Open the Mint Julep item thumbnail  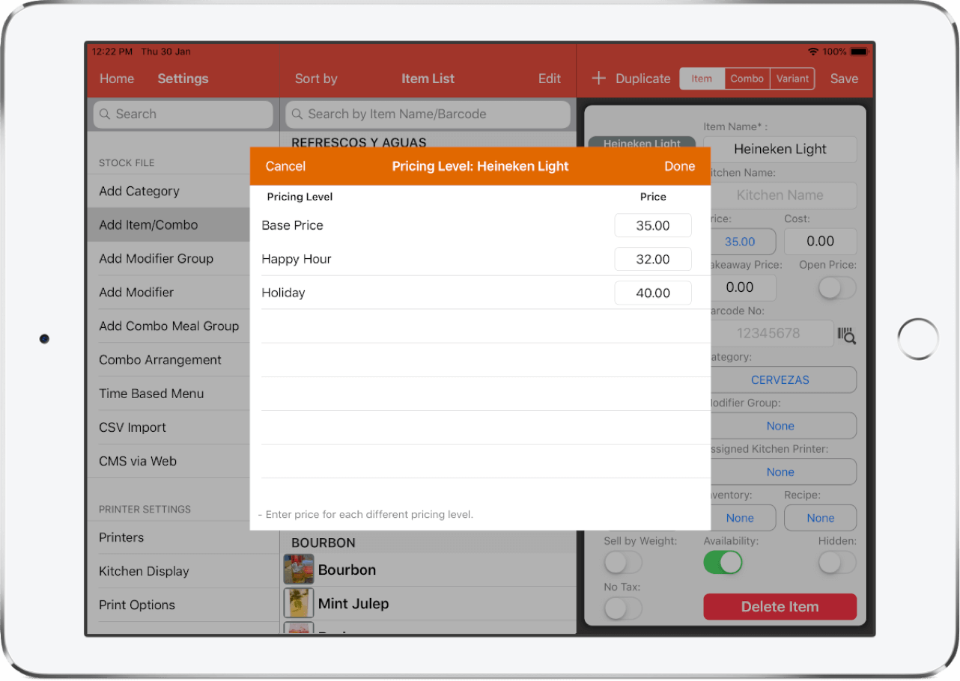(x=299, y=603)
